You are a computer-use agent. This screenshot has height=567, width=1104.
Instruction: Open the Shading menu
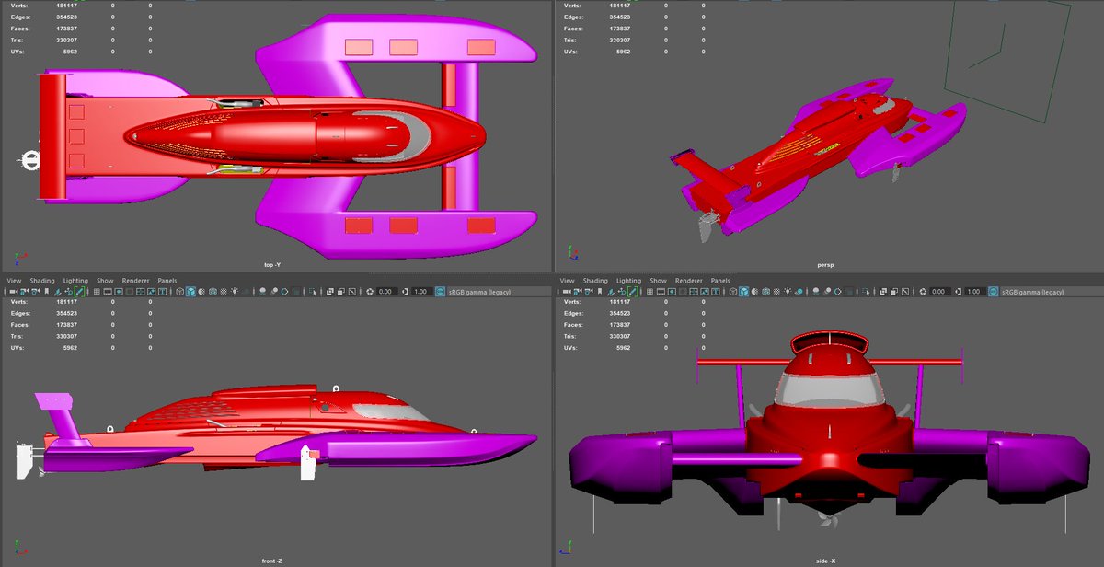(x=41, y=281)
